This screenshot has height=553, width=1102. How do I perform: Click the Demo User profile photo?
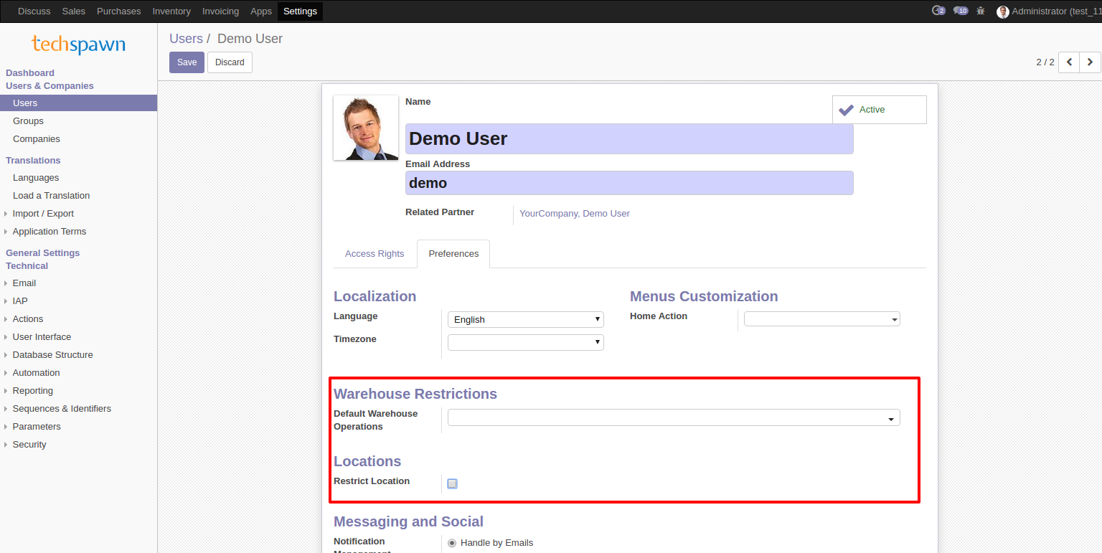point(366,128)
